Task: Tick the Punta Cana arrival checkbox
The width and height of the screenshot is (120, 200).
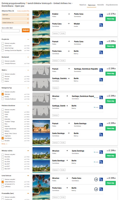Action: [3, 46]
